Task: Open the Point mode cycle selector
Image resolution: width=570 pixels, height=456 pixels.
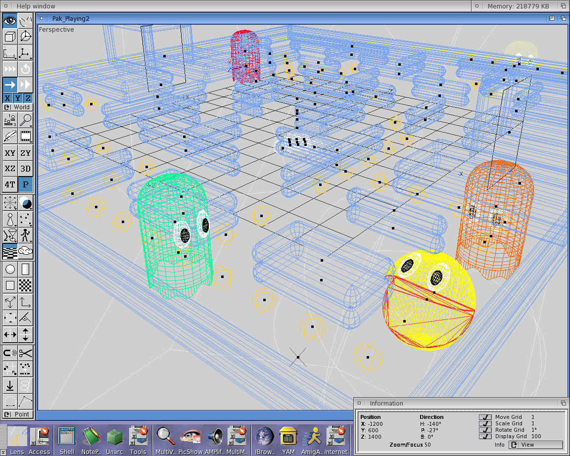Action: (17, 414)
